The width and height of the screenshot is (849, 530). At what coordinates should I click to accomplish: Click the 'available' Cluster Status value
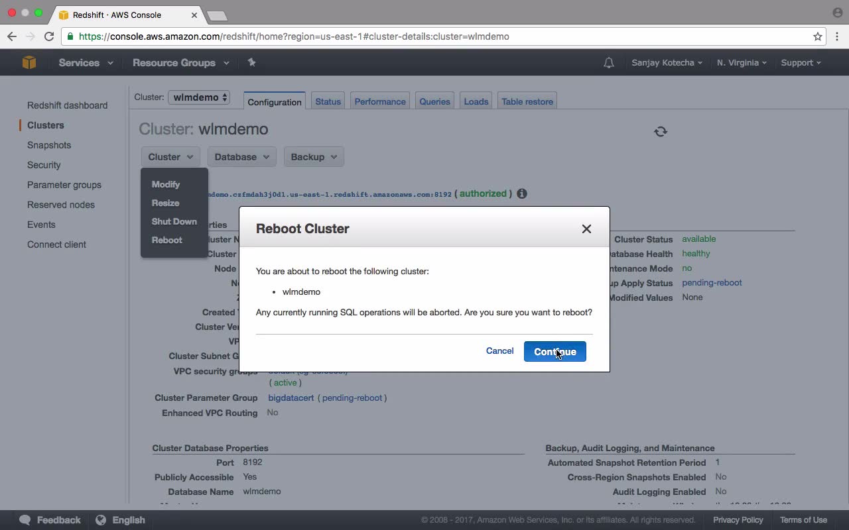pyautogui.click(x=699, y=239)
